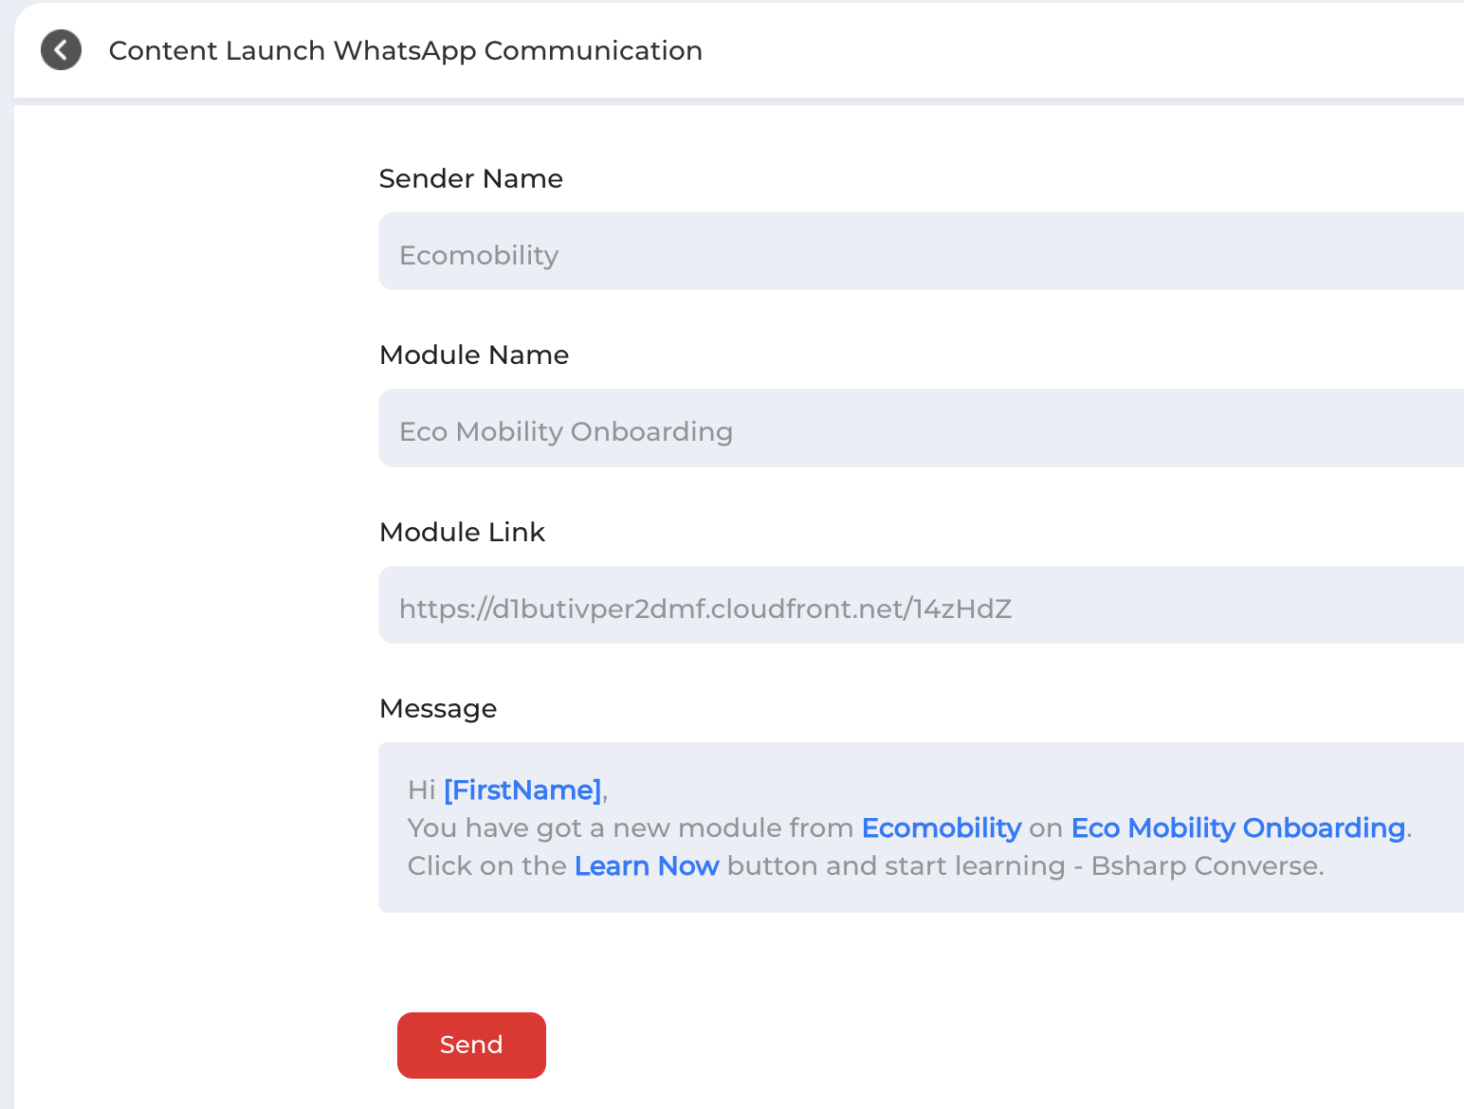Click the Module Name field
1464x1109 pixels.
pyautogui.click(x=921, y=427)
